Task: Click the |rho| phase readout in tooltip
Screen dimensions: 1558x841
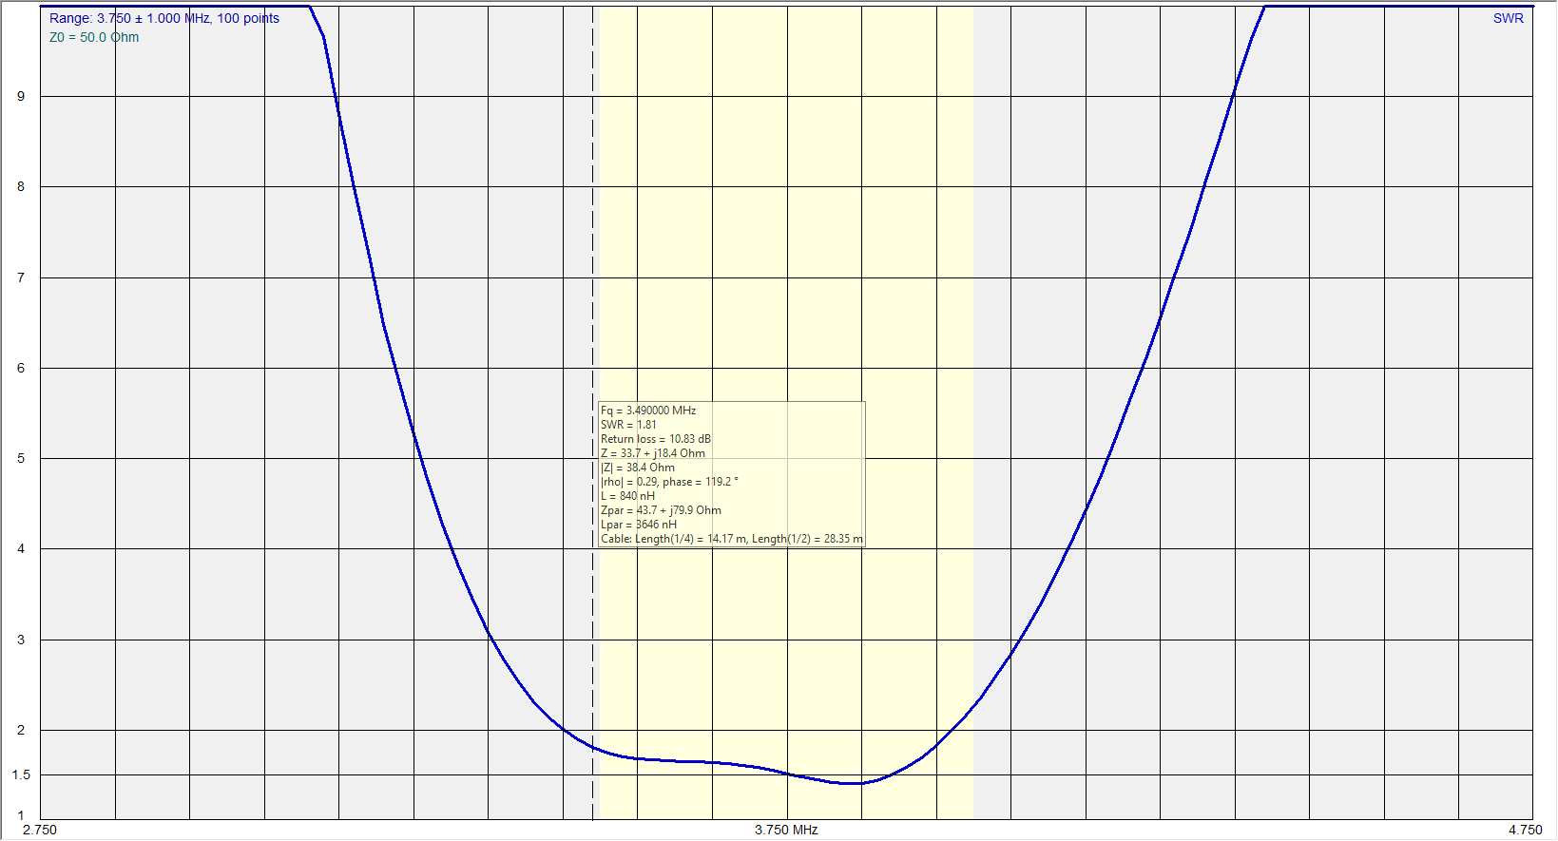Action: 669,482
